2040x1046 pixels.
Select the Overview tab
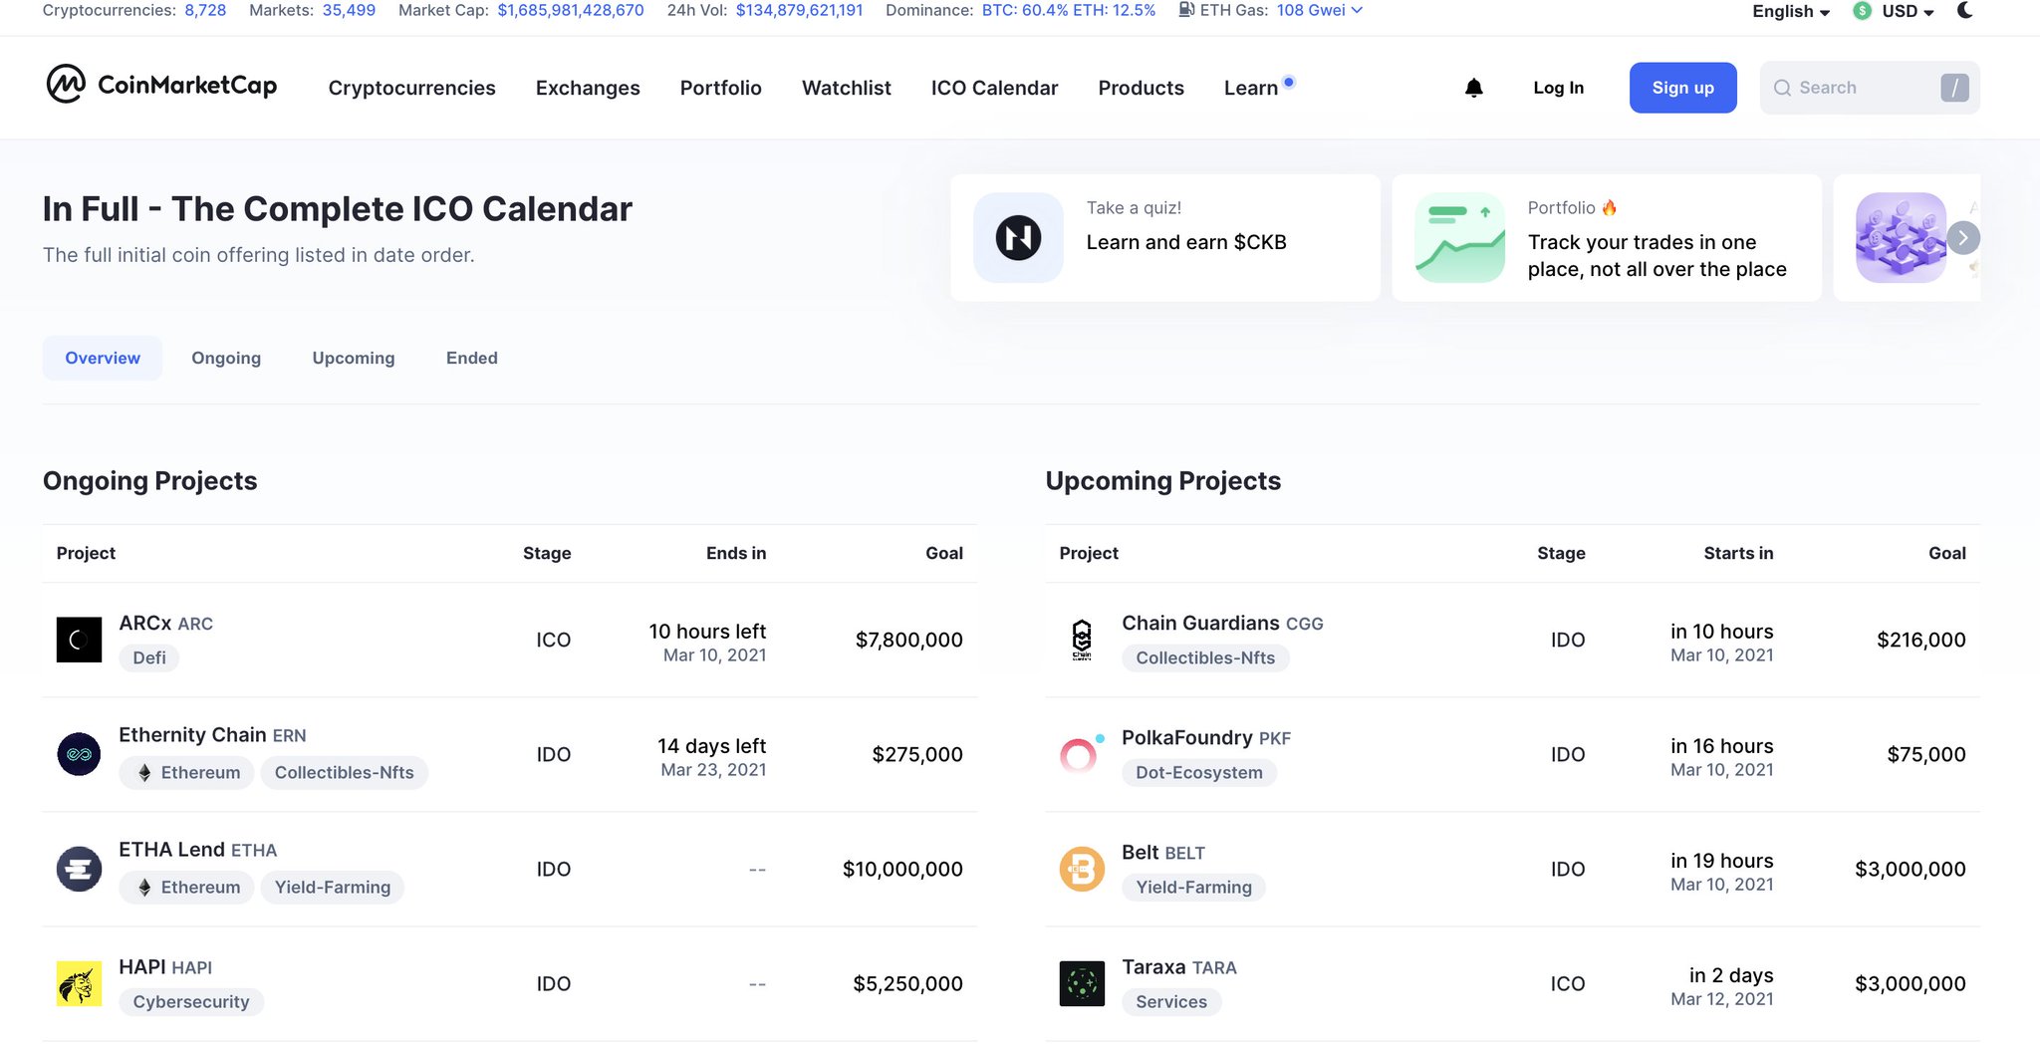[103, 358]
